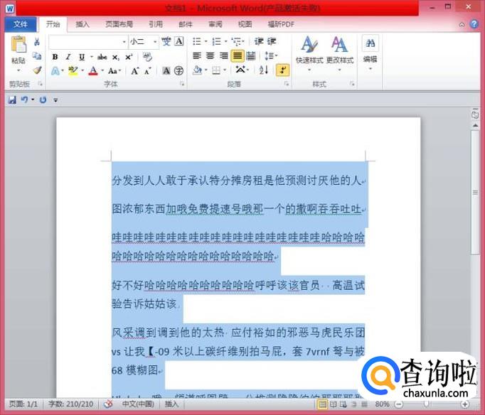Toggle Italic formatting
This screenshot has width=485, height=415.
click(x=68, y=57)
